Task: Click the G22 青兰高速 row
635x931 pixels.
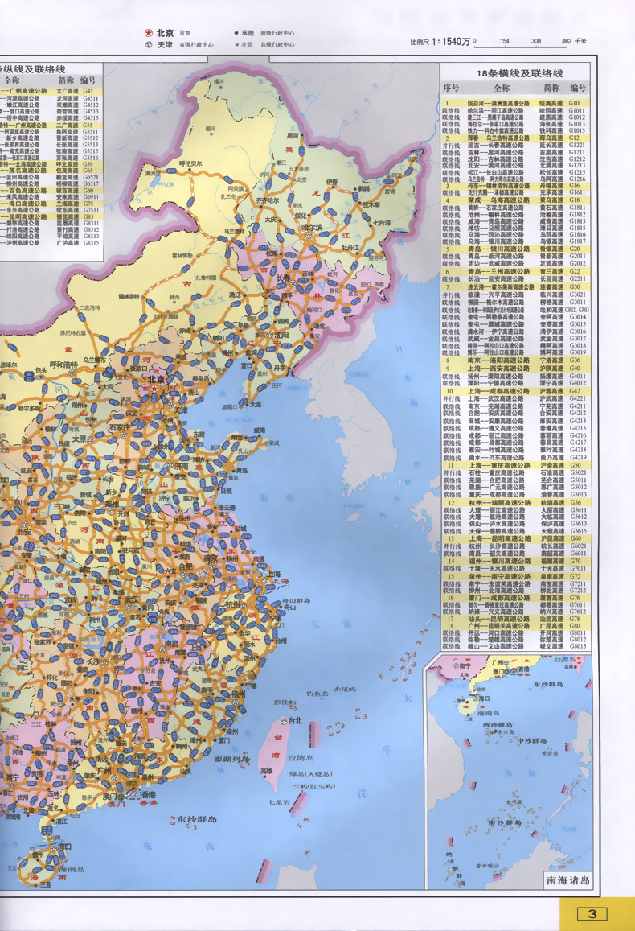Action: [515, 271]
